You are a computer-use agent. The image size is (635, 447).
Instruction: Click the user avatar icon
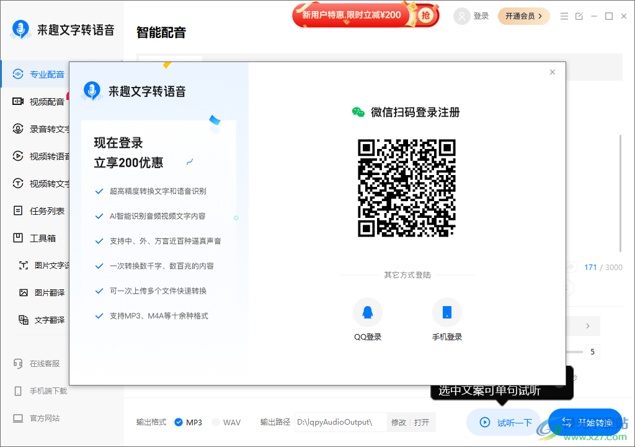[461, 16]
